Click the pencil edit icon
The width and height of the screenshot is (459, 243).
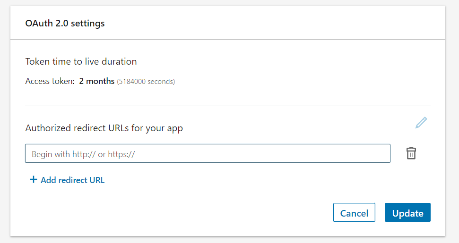tap(421, 123)
